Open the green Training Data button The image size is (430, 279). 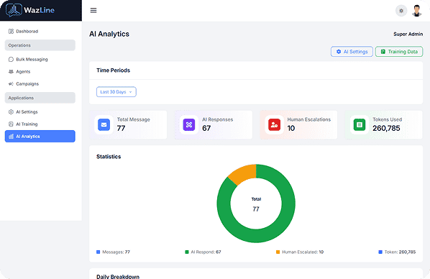pyautogui.click(x=399, y=52)
